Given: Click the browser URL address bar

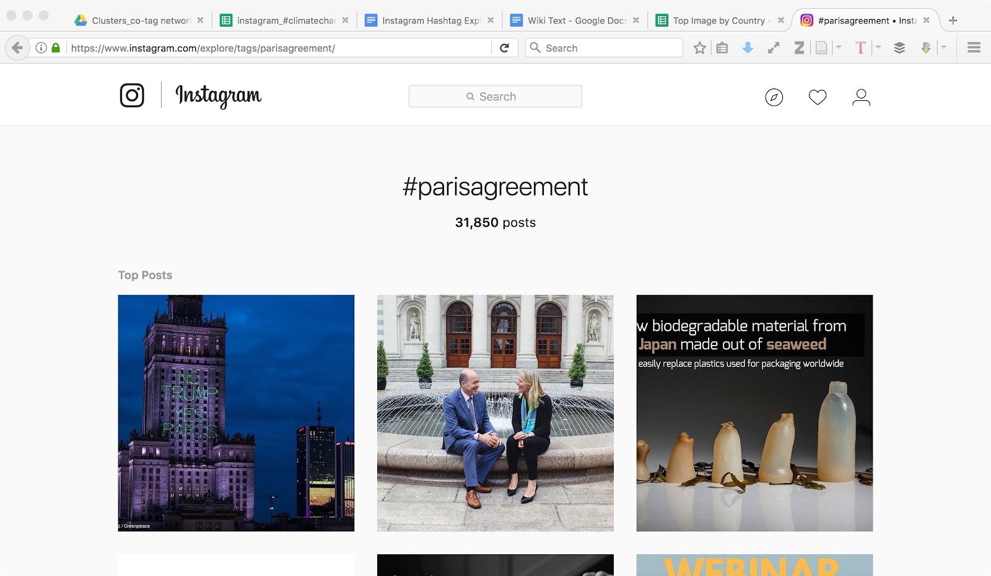Looking at the screenshot, I should click(x=279, y=48).
